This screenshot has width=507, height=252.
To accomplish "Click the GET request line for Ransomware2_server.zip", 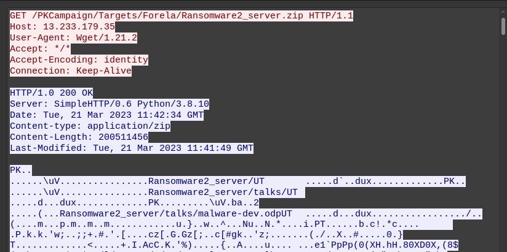I will (182, 15).
